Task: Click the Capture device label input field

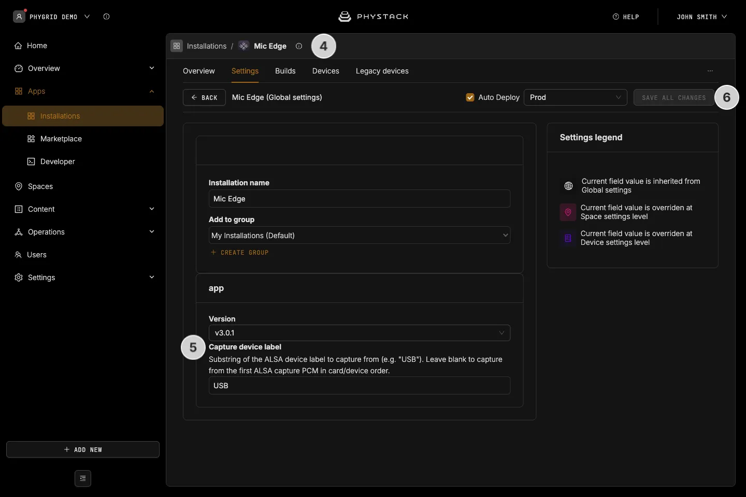Action: coord(360,386)
